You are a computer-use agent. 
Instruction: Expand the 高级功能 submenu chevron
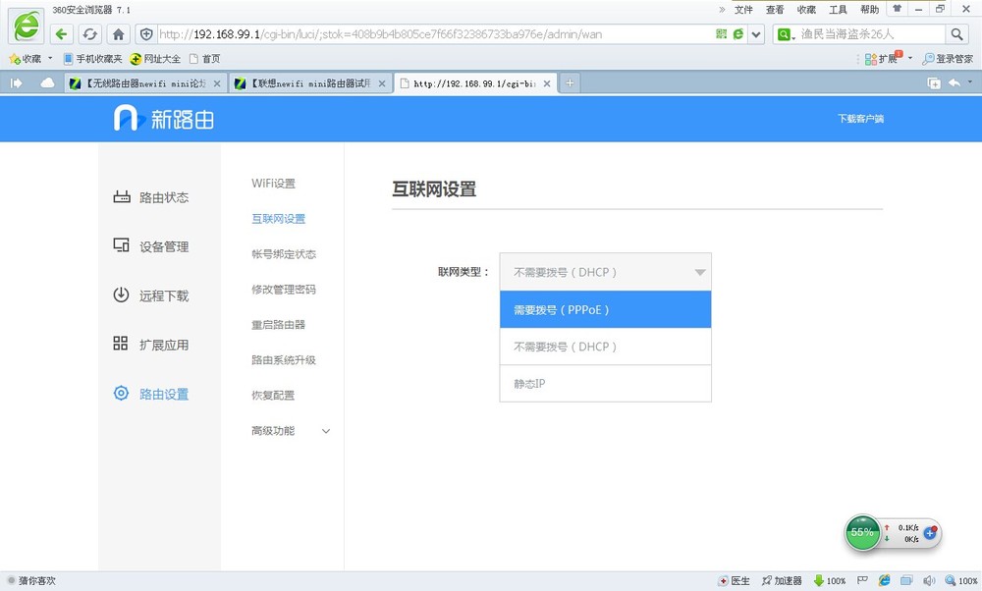tap(326, 431)
